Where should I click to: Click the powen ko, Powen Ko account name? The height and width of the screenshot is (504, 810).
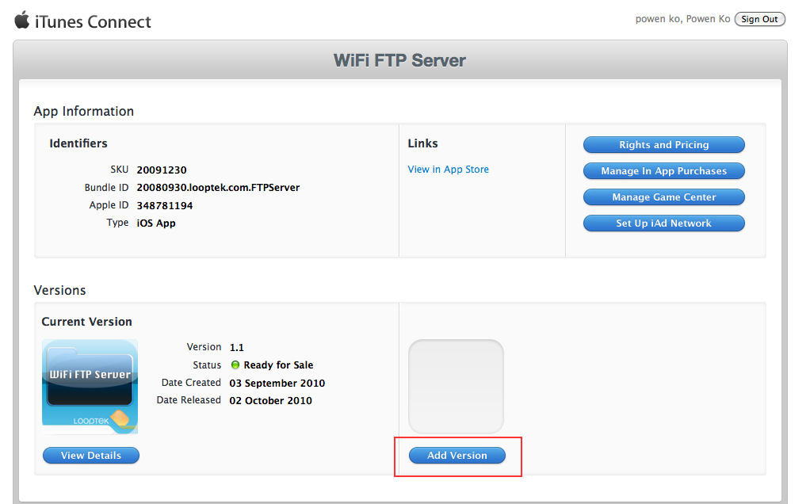(682, 19)
